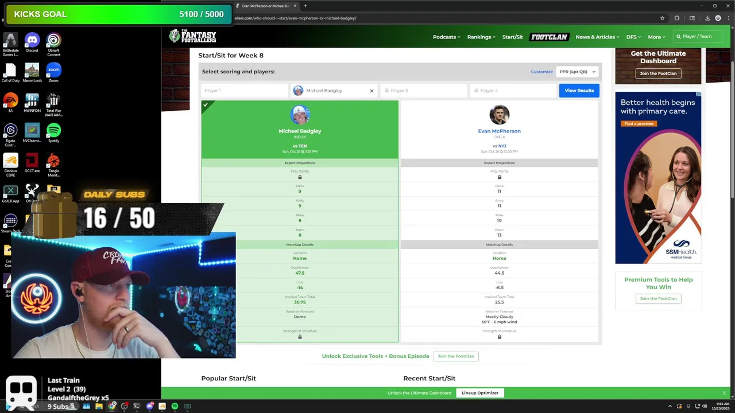
Task: Click Michael Badgley's headshot in the card
Action: point(300,115)
